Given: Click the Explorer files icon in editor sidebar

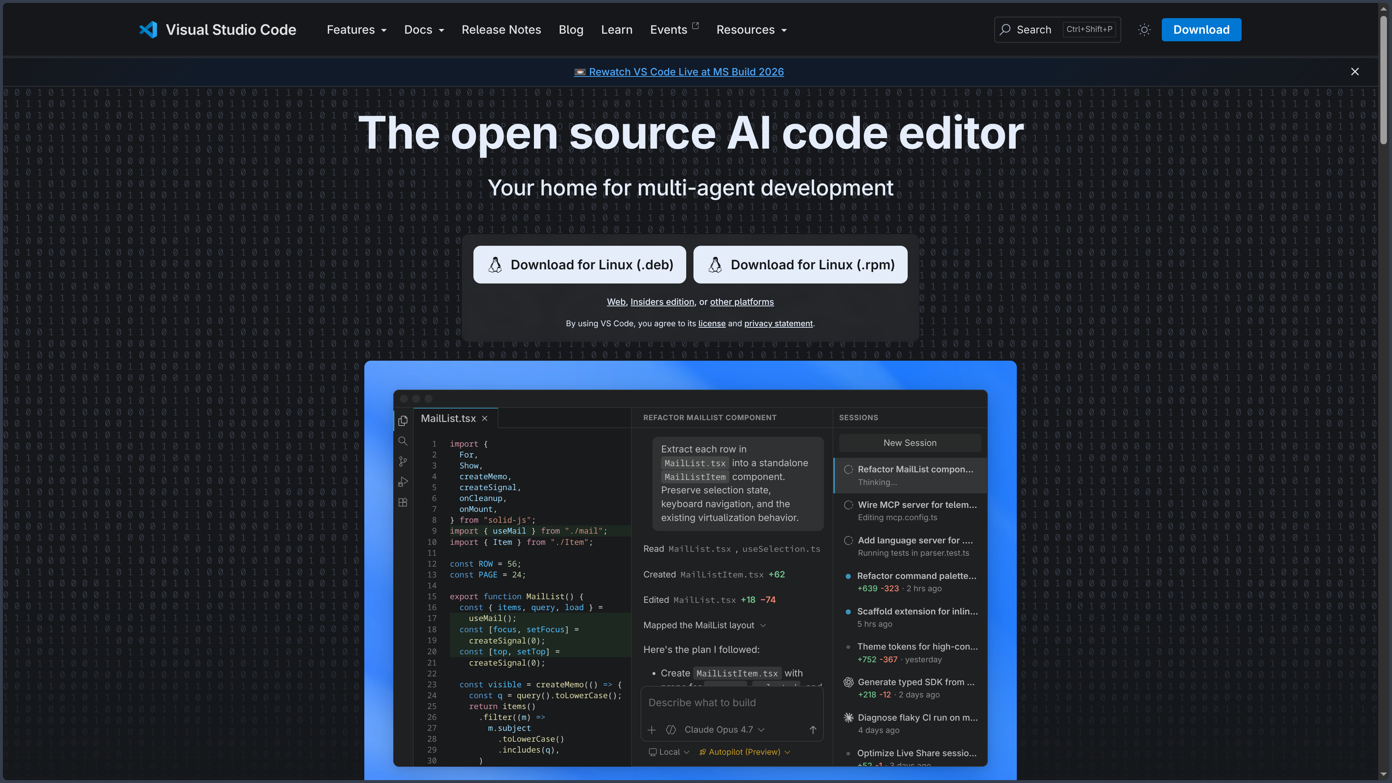Looking at the screenshot, I should tap(403, 420).
